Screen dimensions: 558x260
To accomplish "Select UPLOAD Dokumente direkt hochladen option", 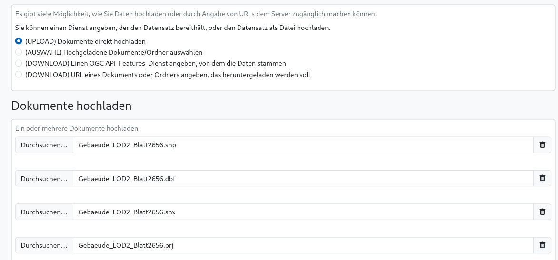I will point(19,41).
